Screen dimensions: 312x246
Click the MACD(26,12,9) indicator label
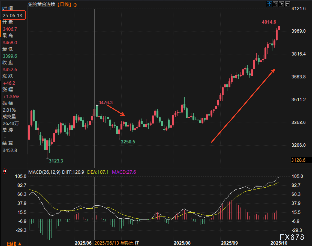coord(44,172)
